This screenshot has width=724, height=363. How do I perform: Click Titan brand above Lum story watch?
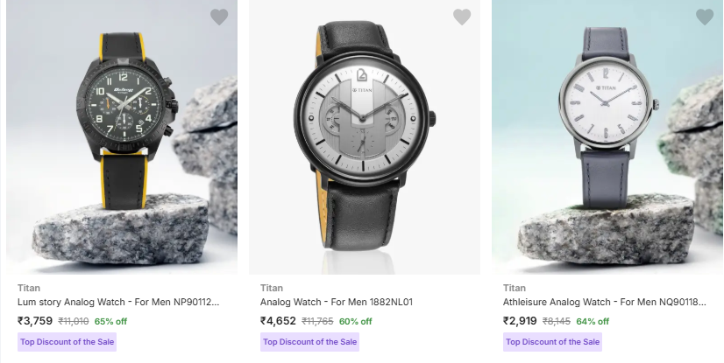pos(29,287)
